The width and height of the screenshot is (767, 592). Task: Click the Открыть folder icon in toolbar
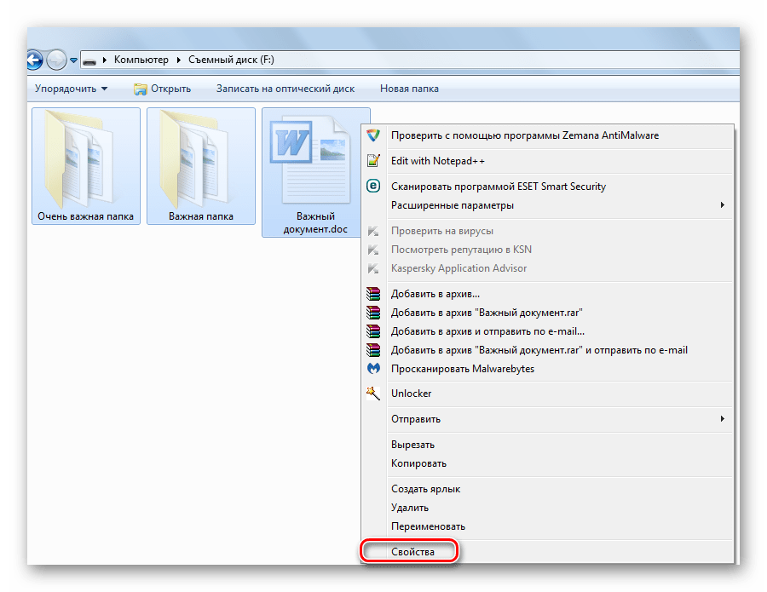[x=141, y=89]
